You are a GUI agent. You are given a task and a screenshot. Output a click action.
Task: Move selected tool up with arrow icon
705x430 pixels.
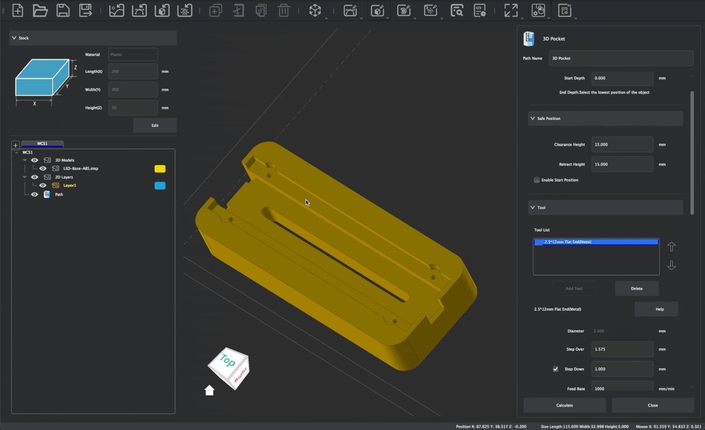672,247
